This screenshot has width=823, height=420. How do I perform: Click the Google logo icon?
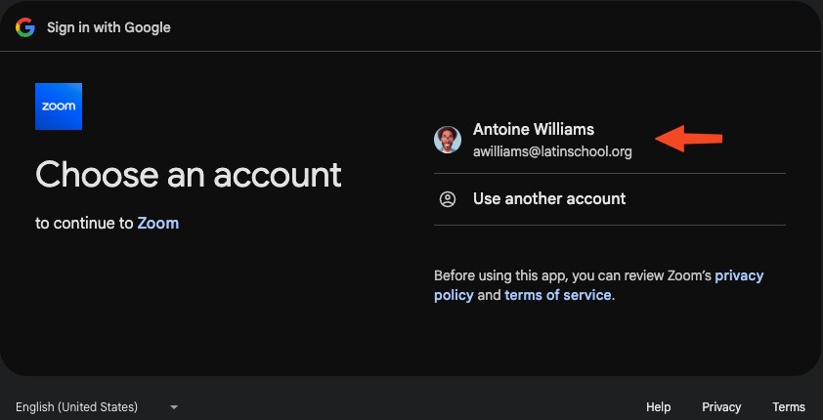[25, 27]
